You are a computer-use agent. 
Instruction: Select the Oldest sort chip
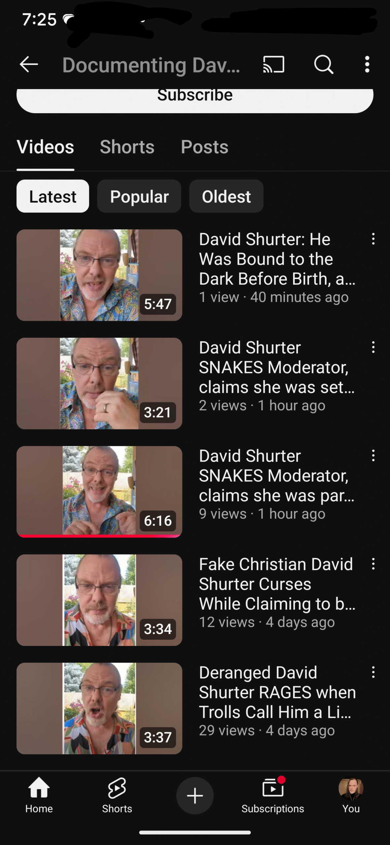[226, 196]
